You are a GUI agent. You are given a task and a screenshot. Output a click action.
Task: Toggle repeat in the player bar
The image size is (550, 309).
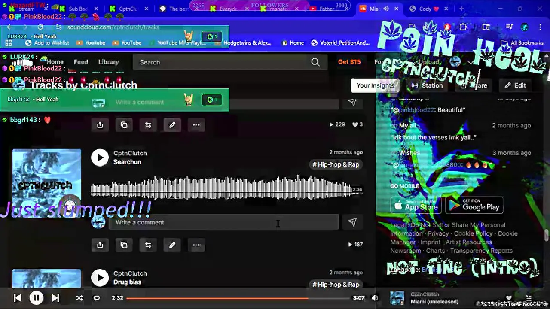97,298
